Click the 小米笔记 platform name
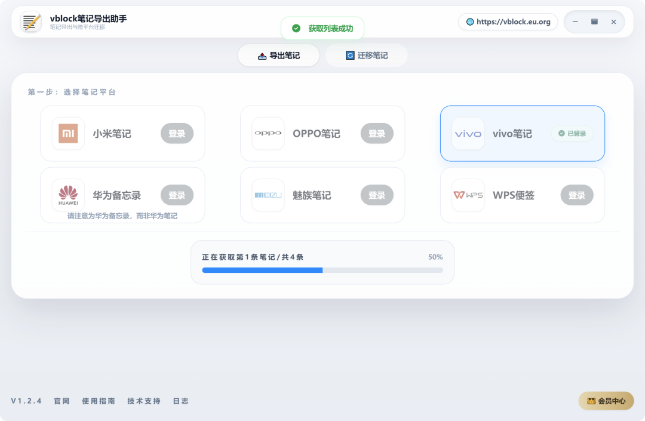Image resolution: width=645 pixels, height=421 pixels. tap(112, 134)
